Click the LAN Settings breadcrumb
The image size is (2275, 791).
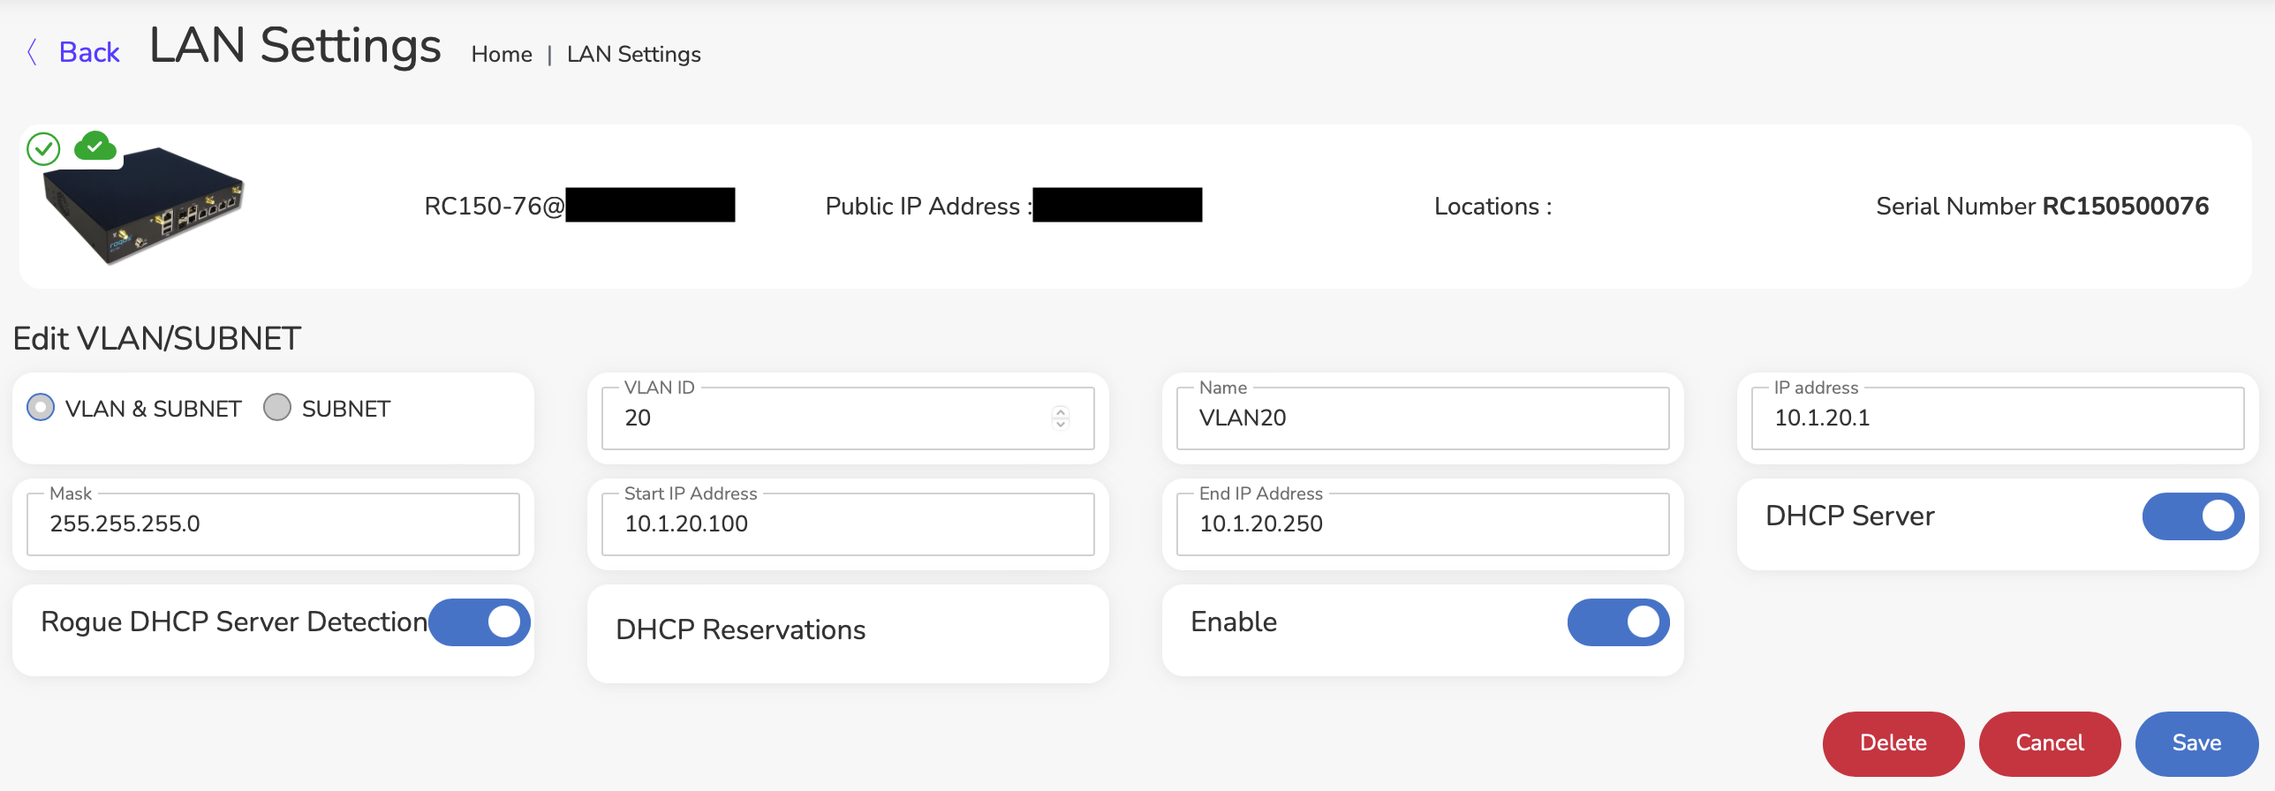pos(634,55)
